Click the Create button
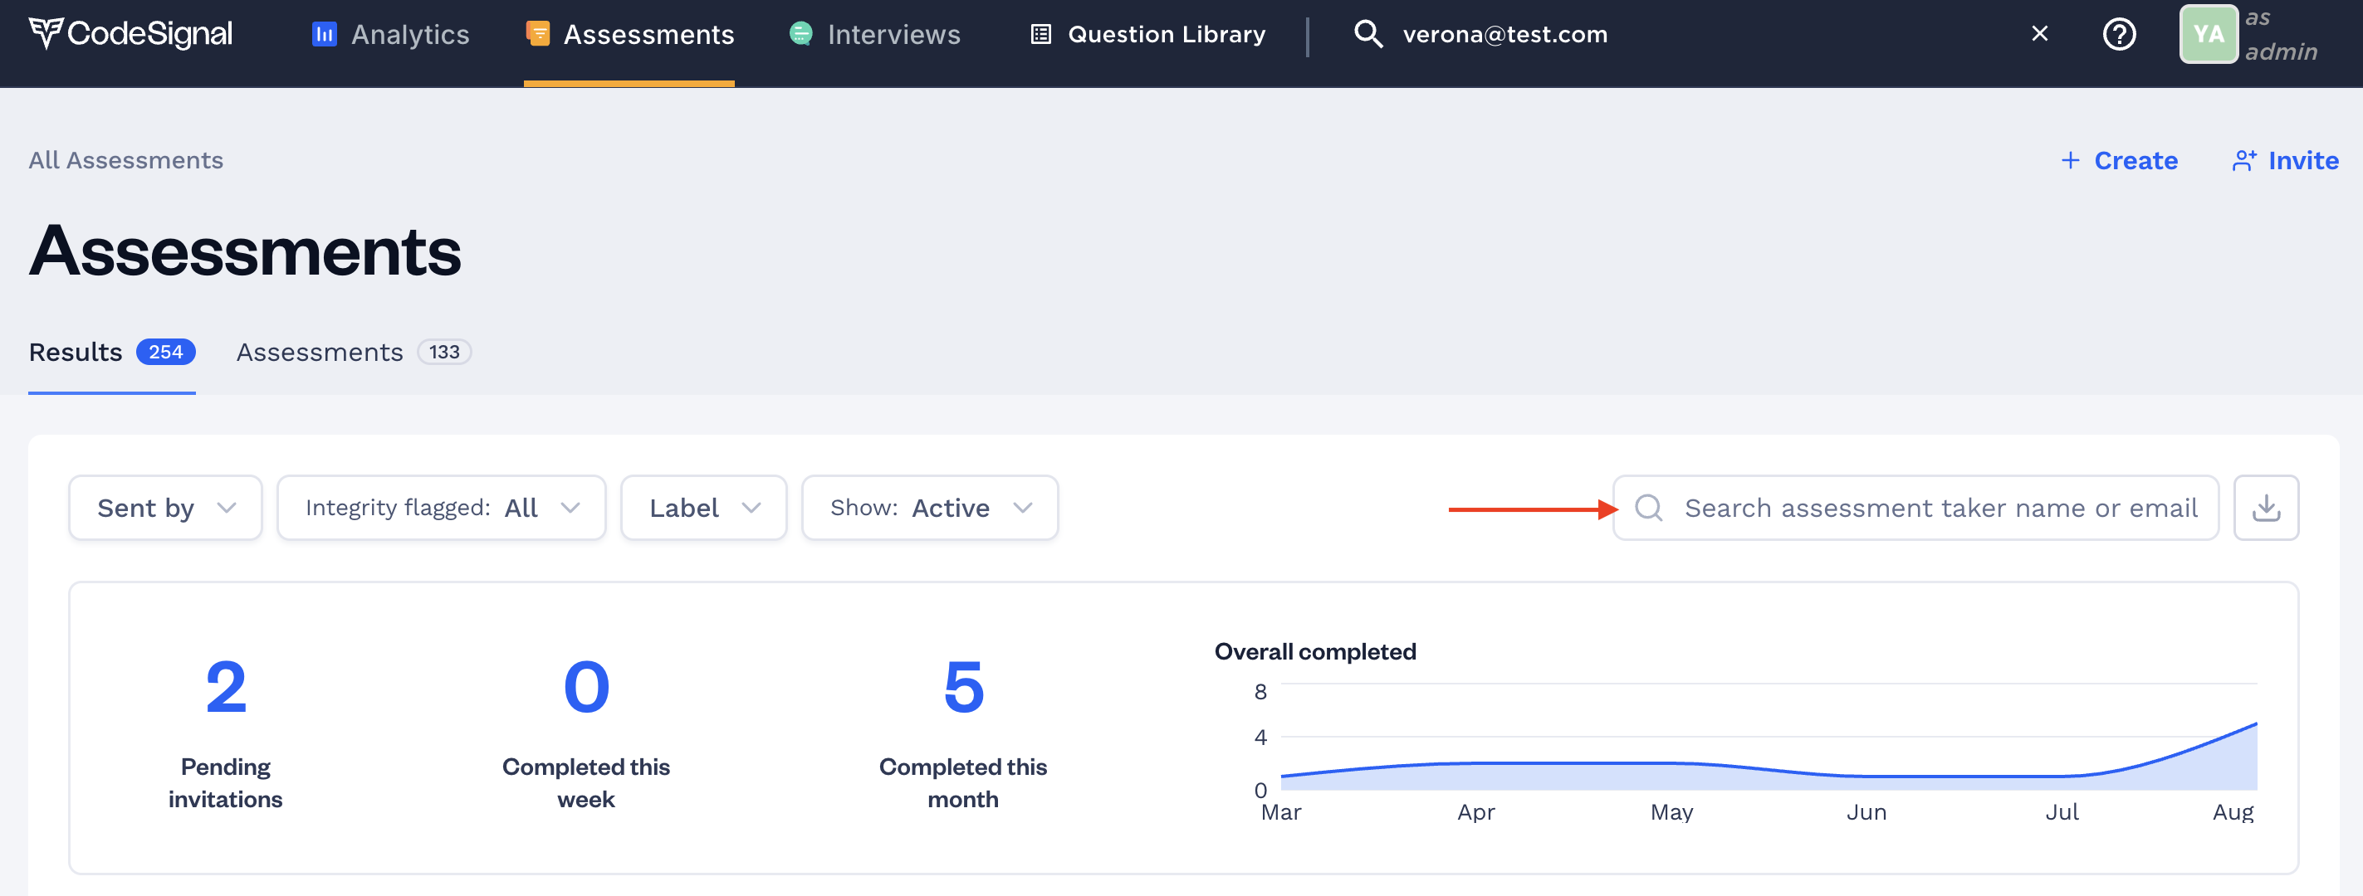The image size is (2363, 896). tap(2118, 160)
